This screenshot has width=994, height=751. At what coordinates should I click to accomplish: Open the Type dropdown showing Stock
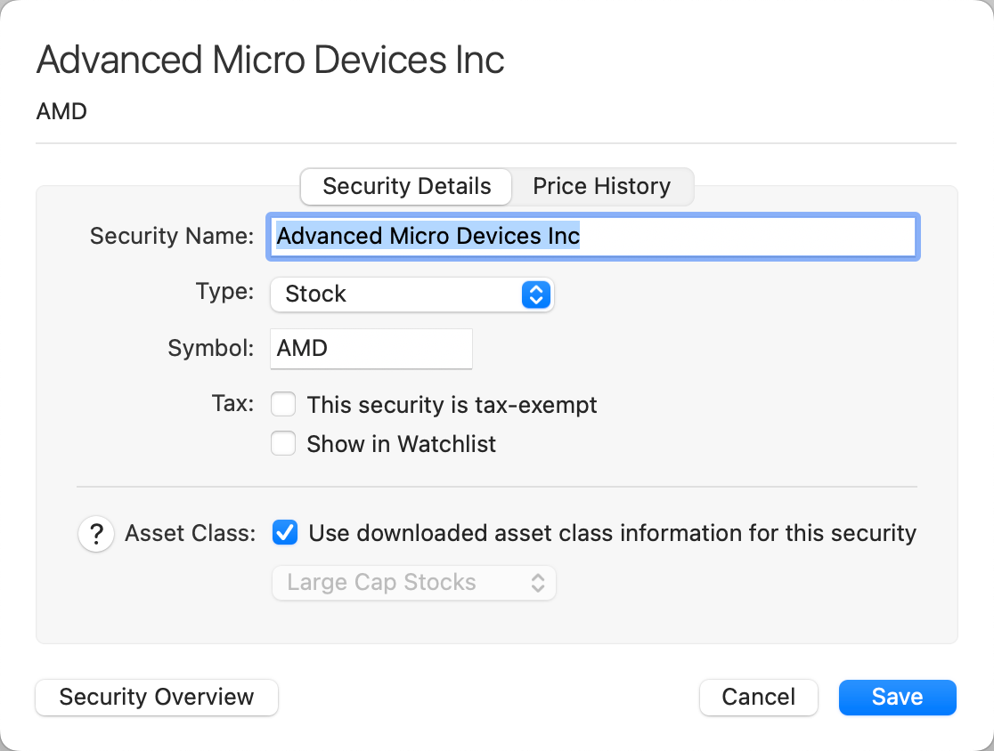tap(411, 295)
